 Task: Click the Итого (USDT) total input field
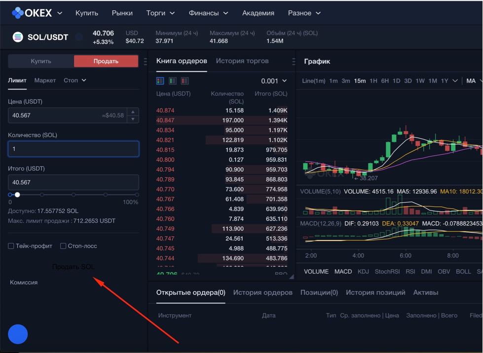click(74, 182)
